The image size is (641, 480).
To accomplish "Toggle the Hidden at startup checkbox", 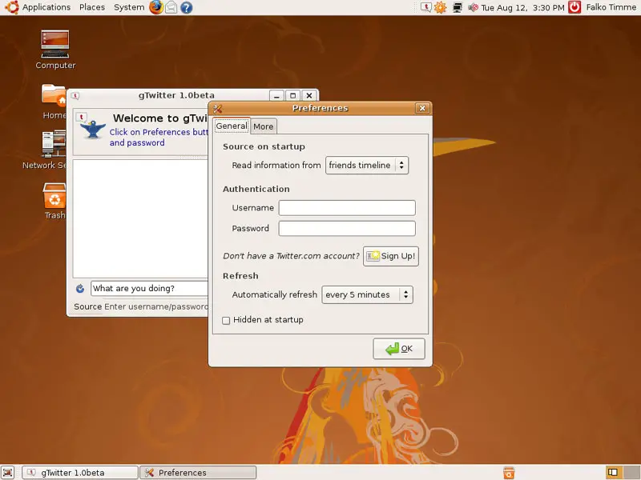I will [x=226, y=321].
